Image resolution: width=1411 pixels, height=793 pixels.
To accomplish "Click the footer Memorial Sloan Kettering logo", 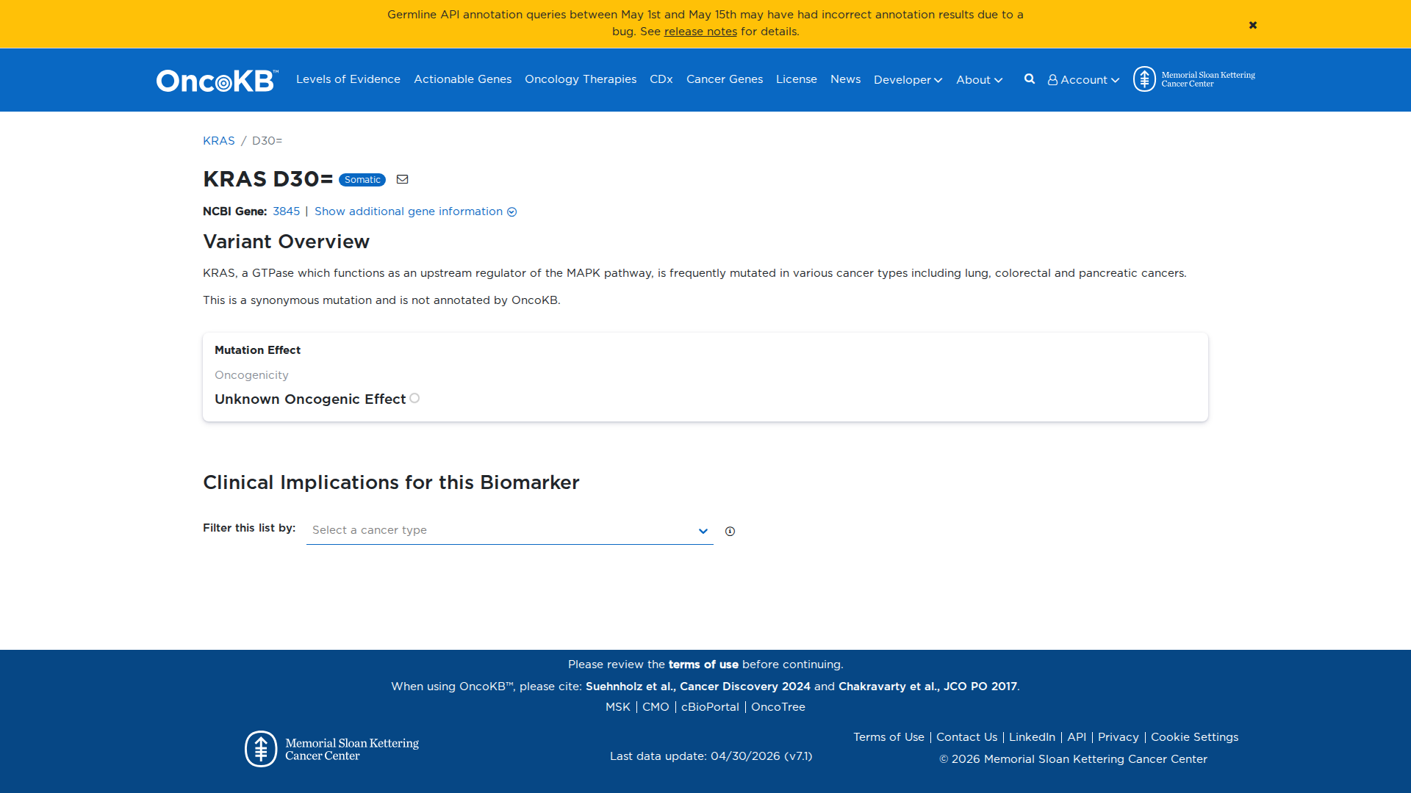I will pyautogui.click(x=332, y=749).
